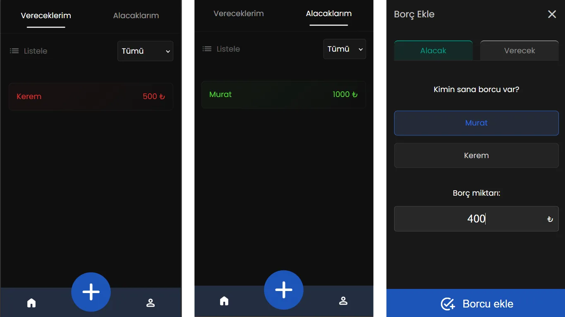Screen dimensions: 565x317
Task: Tap the profile icon in the Vereceklerim screen
Action: 151,303
